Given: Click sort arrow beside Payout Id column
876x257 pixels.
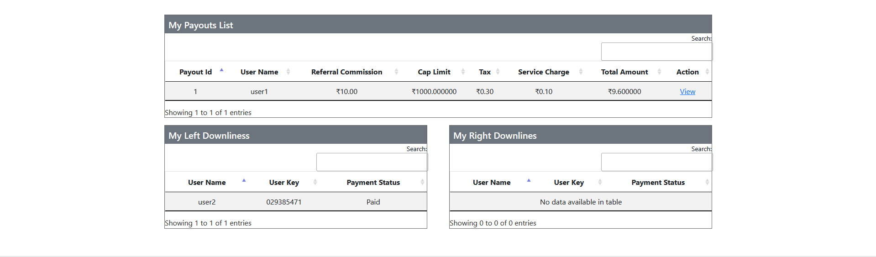Looking at the screenshot, I should click(221, 71).
